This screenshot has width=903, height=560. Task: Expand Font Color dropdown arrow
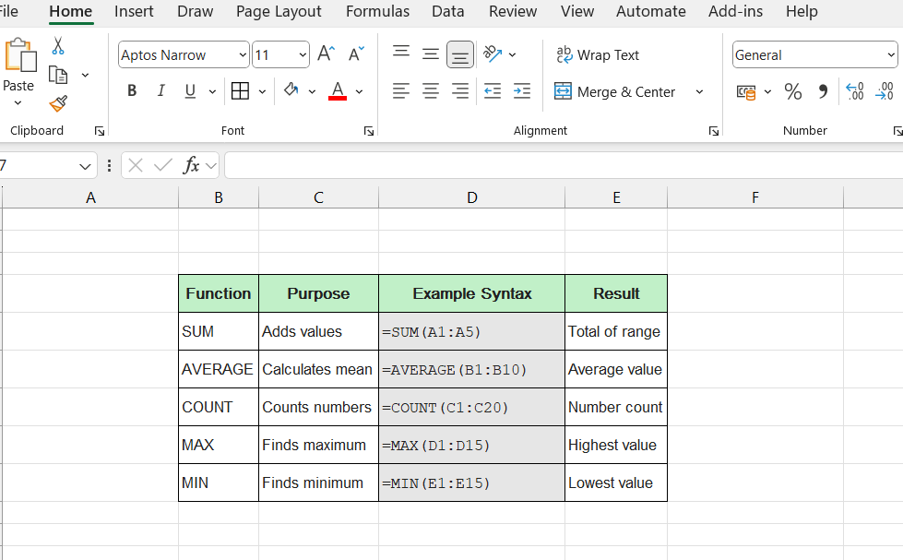(359, 91)
